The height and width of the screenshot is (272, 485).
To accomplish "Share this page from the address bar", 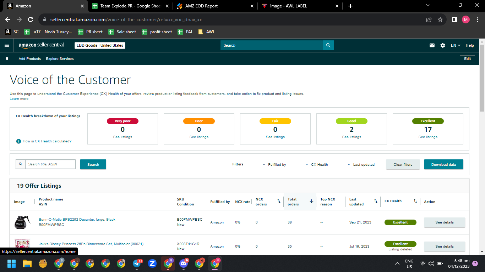I will click(429, 19).
